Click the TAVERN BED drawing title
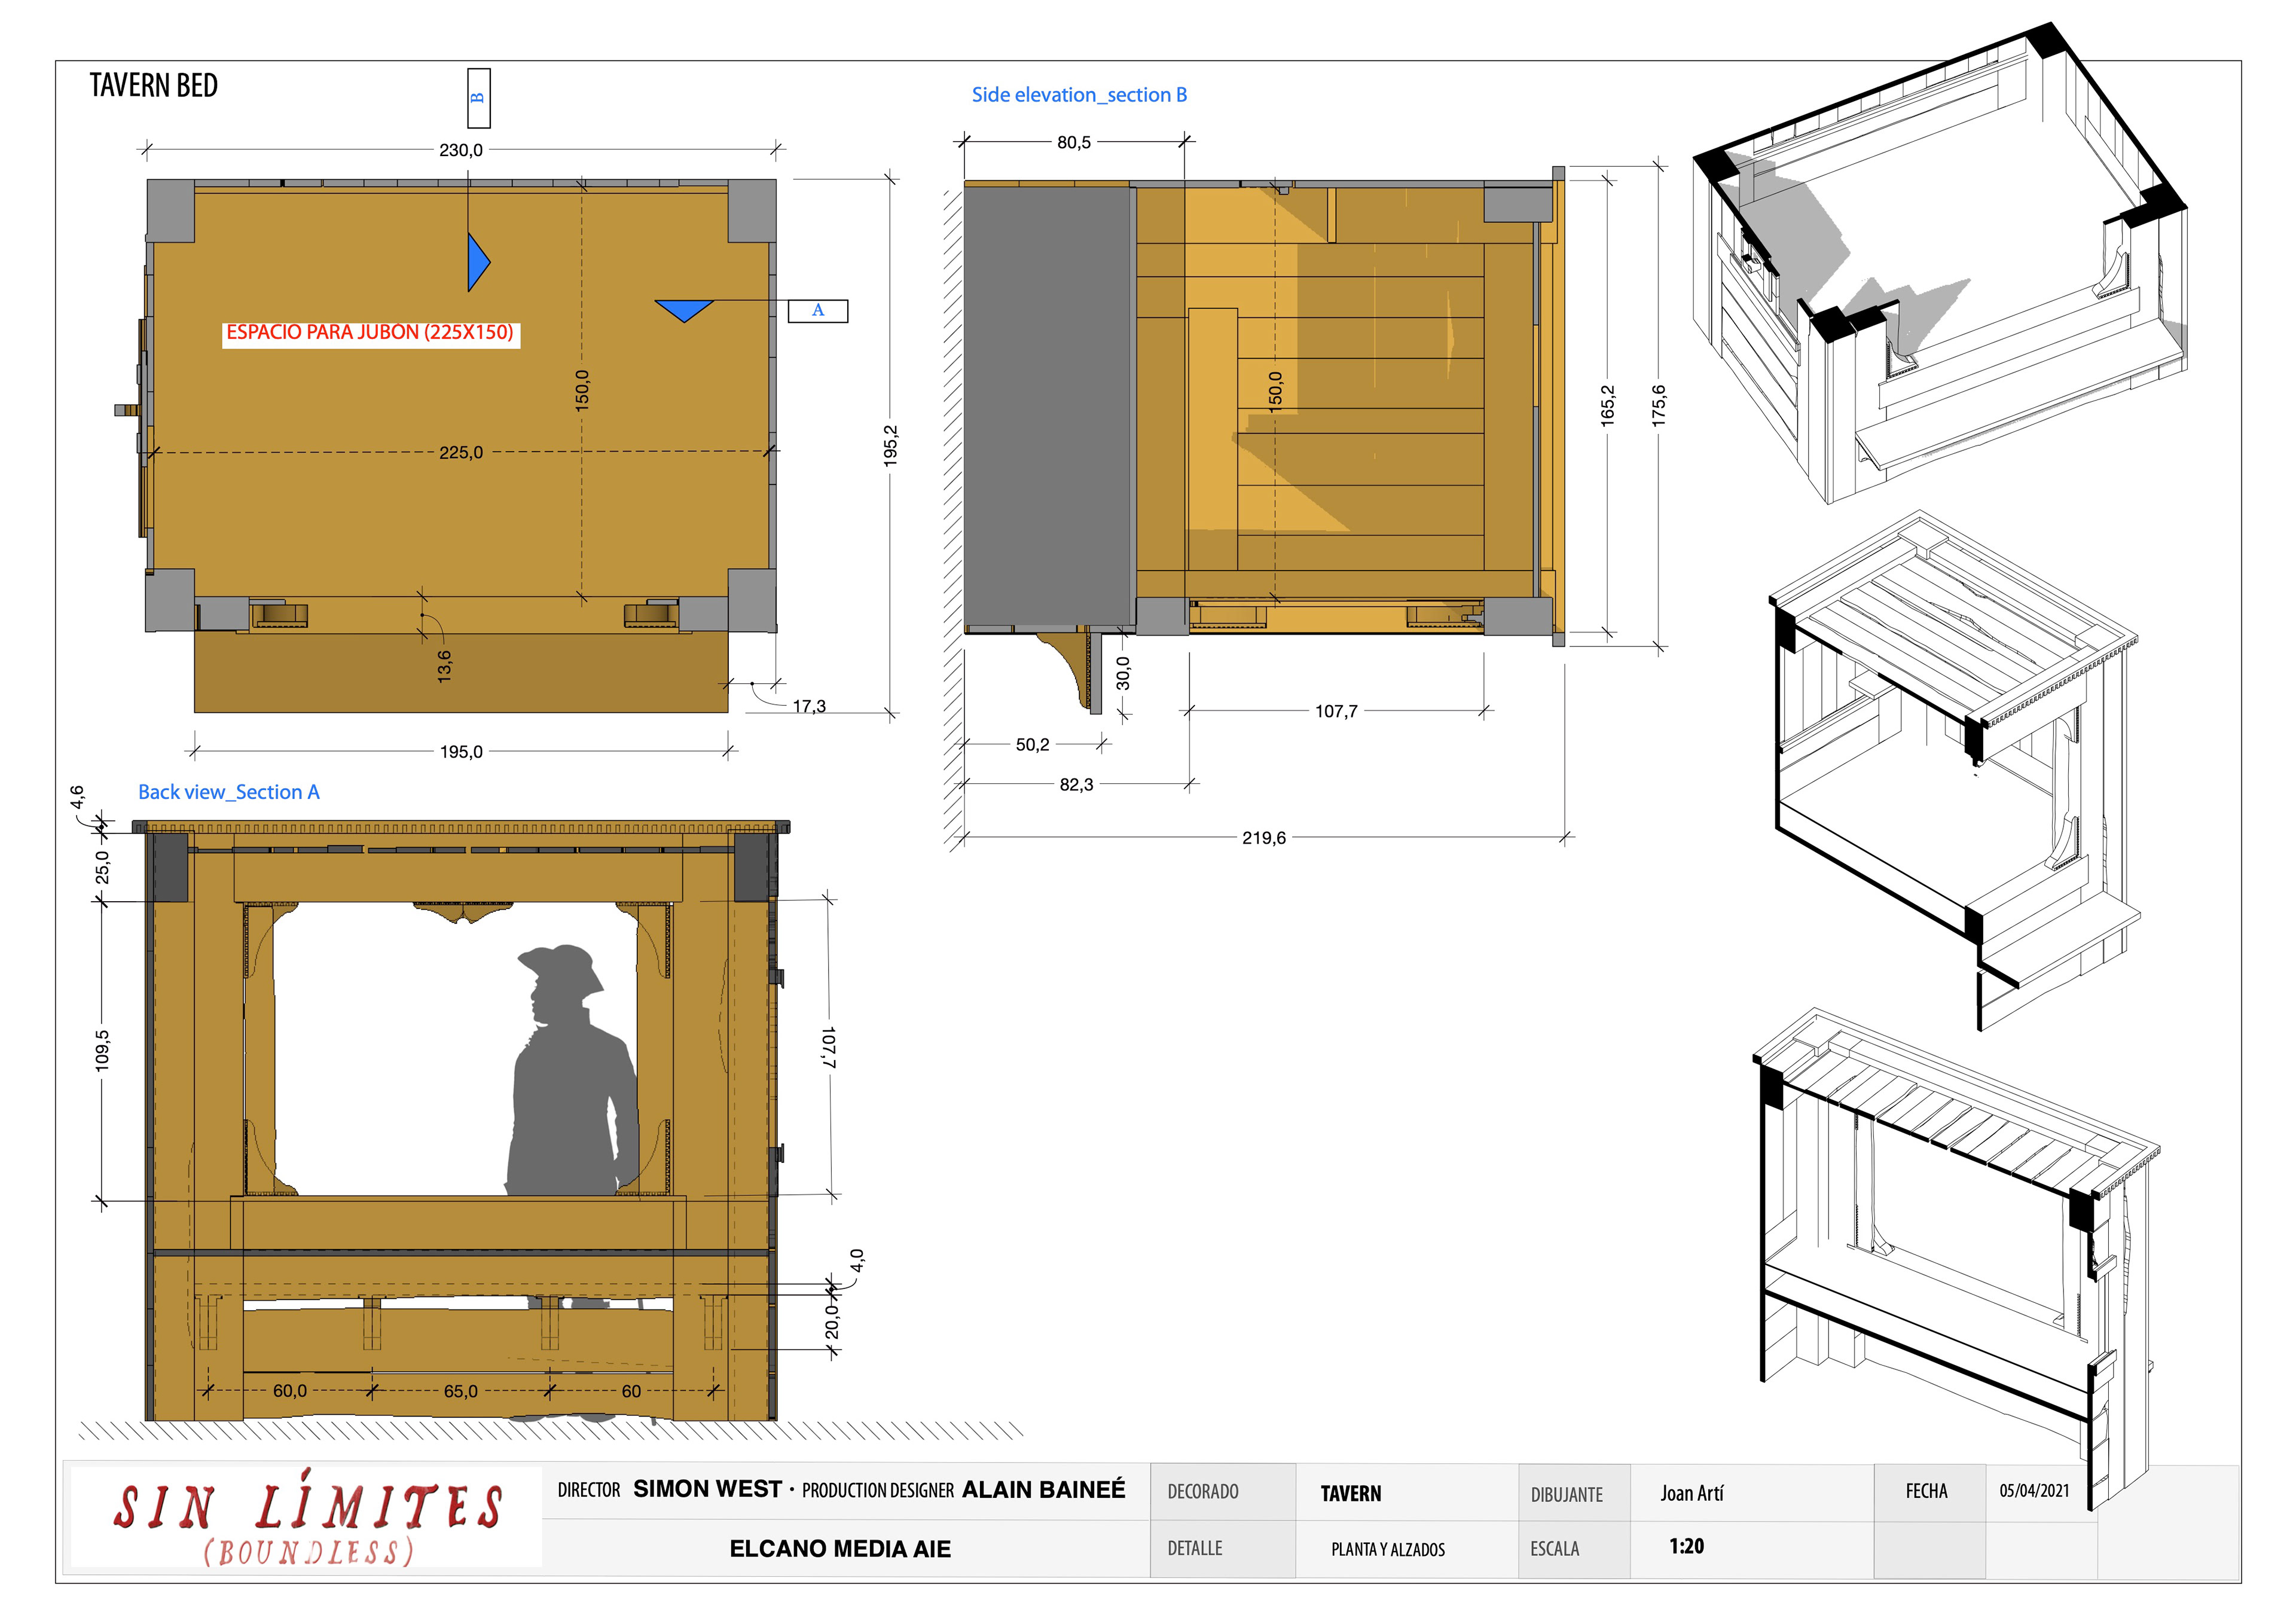Viewport: 2296px width, 1624px height. pyautogui.click(x=154, y=86)
